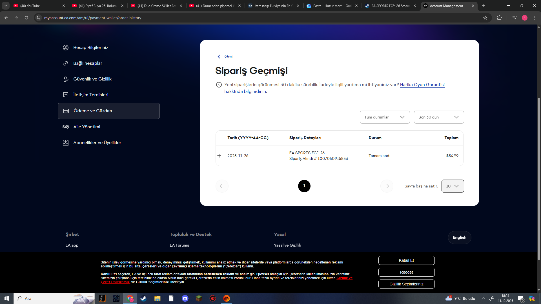
Task: Go to next page arrow
Action: coord(387,186)
